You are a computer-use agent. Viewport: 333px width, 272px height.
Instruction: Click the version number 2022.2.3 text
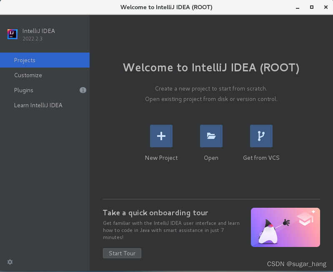coord(33,39)
